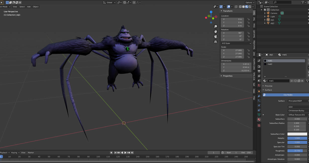309x163 pixels.
Task: Open the Texture properties checker icon
Action: (259, 125)
